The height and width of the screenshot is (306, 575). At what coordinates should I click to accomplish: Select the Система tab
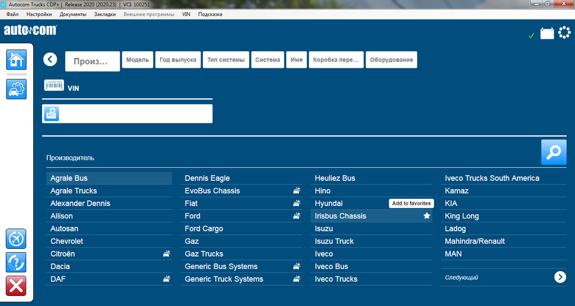[x=268, y=60]
